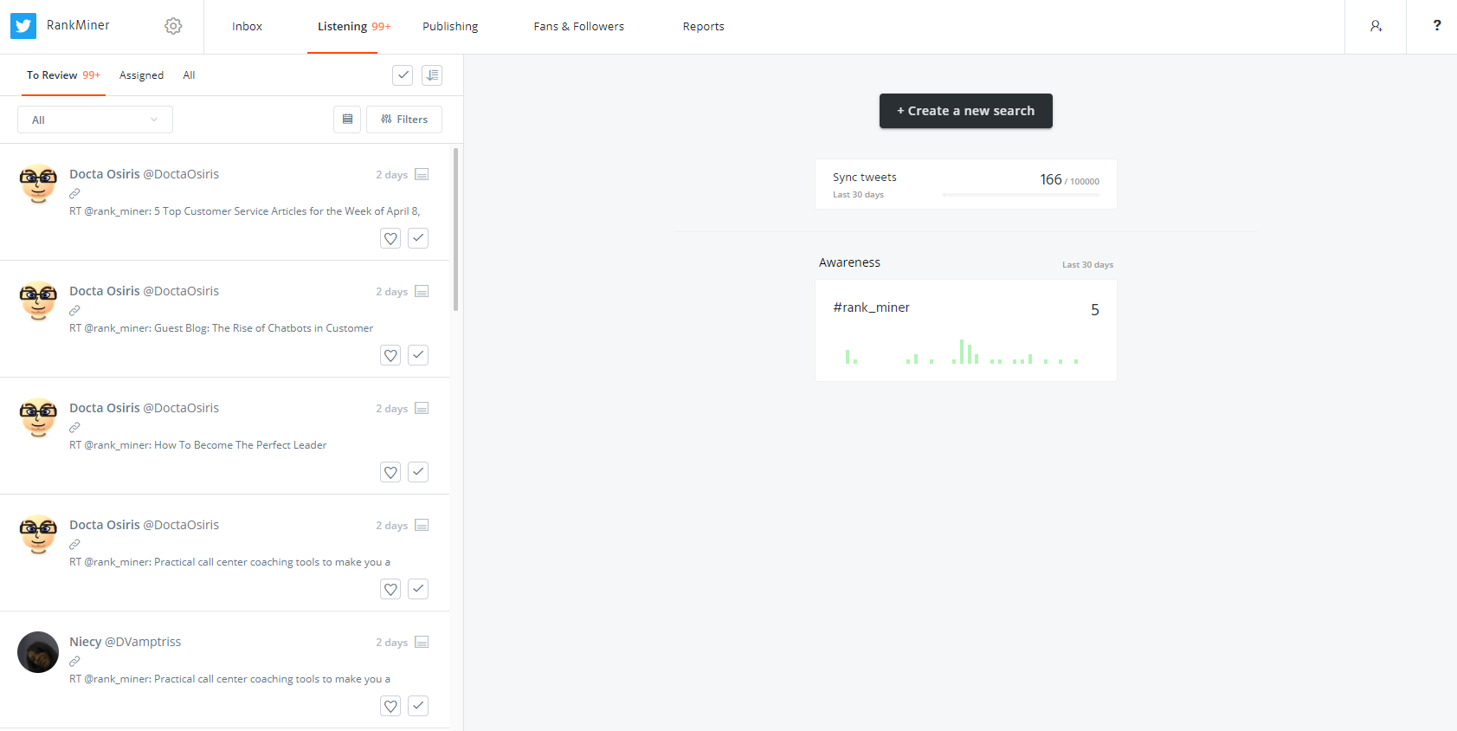Mark Niecy's tweet as reviewed
The height and width of the screenshot is (731, 1457).
pyautogui.click(x=418, y=706)
